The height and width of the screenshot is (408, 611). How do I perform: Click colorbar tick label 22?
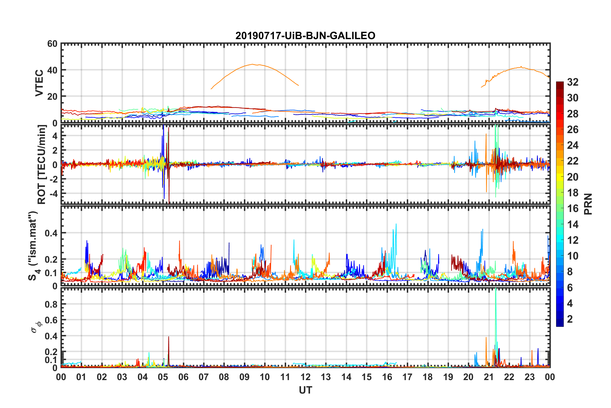tap(573, 161)
